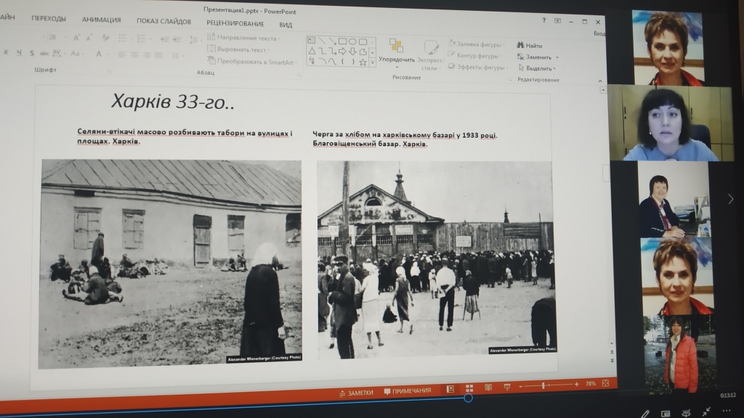Decrease font size with smaller A button
This screenshot has height=418, width=744.
89,38
